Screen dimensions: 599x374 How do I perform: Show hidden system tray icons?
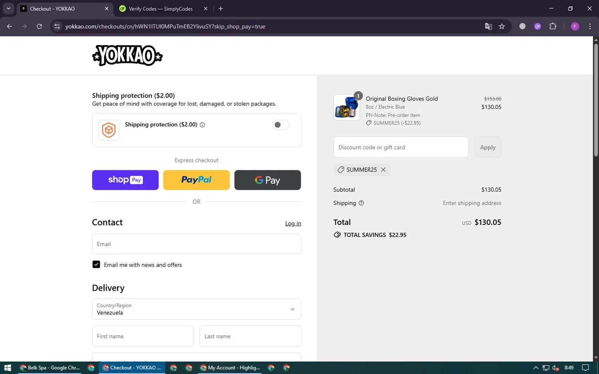(536, 368)
